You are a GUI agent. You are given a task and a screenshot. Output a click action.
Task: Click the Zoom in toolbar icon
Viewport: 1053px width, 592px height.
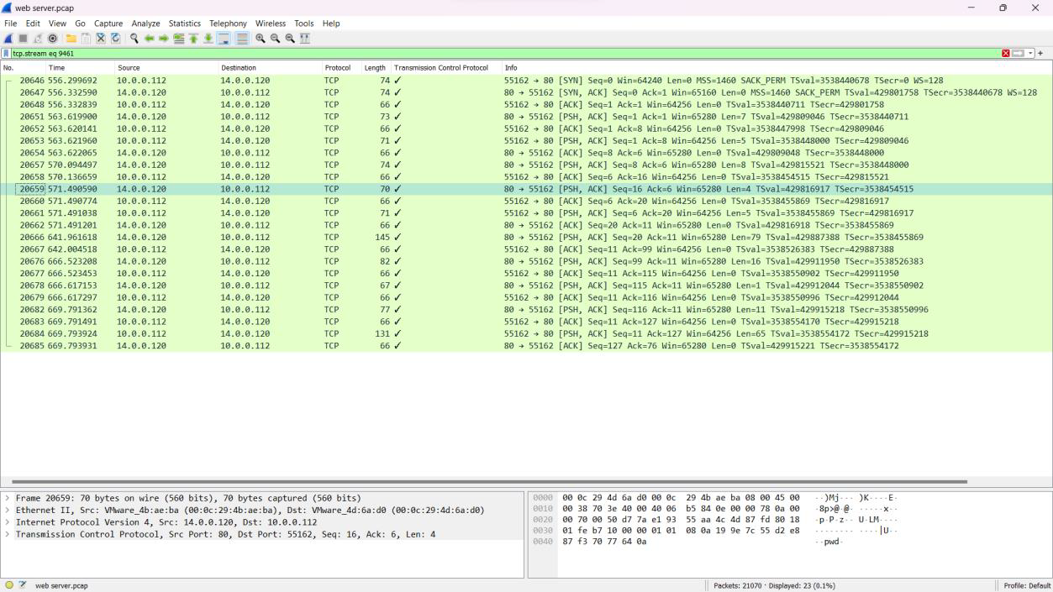pos(261,39)
